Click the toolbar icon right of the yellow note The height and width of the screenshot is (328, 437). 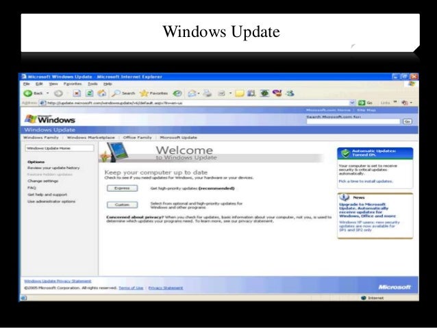coord(251,93)
